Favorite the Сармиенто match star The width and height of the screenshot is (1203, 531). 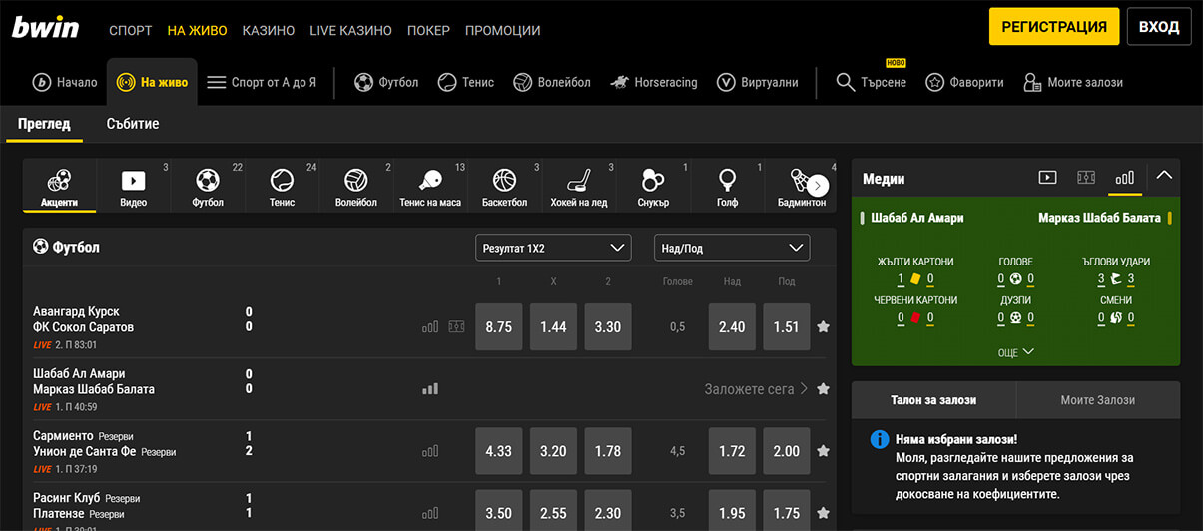click(x=823, y=451)
